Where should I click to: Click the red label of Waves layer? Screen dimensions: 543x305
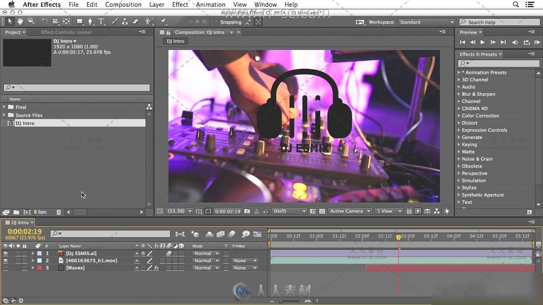[39, 268]
